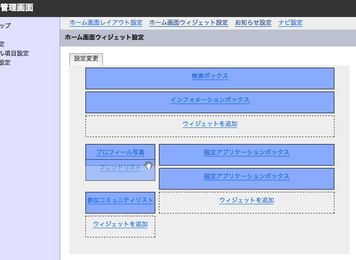Image resolution: width=356 pixels, height=260 pixels.
Task: Open the インフォメーションボックス widget
Action: click(x=210, y=100)
